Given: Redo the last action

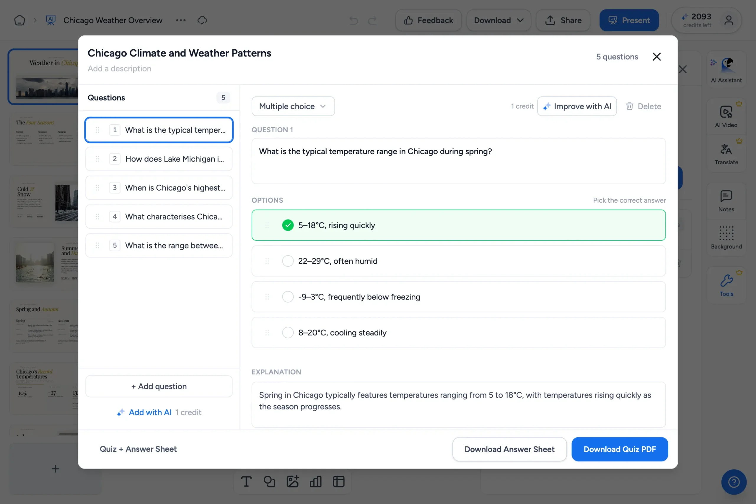Looking at the screenshot, I should 372,20.
